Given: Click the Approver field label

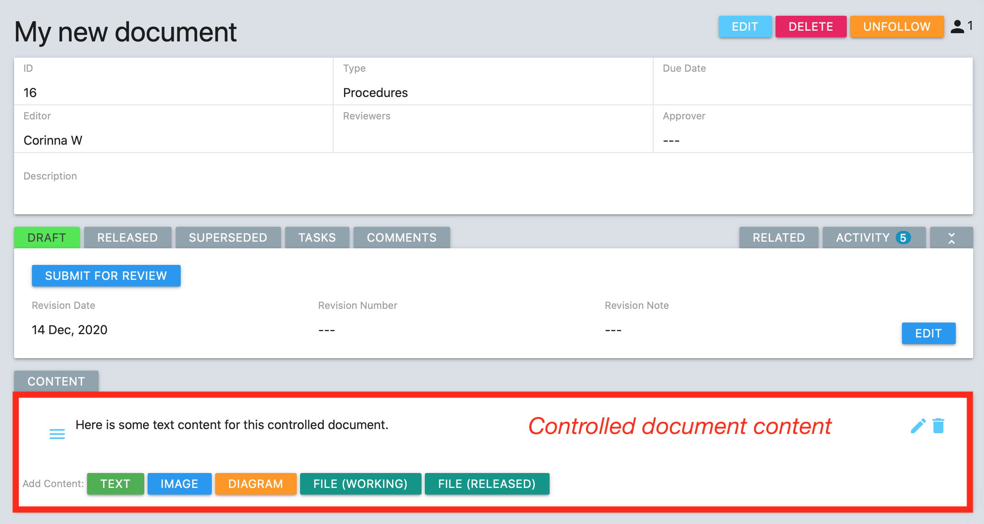Looking at the screenshot, I should point(684,116).
